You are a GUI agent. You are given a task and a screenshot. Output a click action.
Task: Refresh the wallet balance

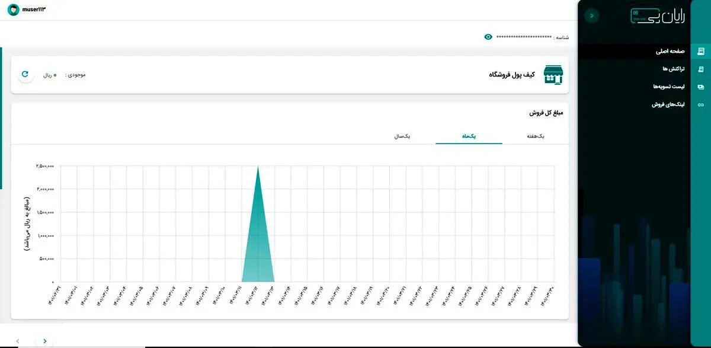(x=25, y=75)
